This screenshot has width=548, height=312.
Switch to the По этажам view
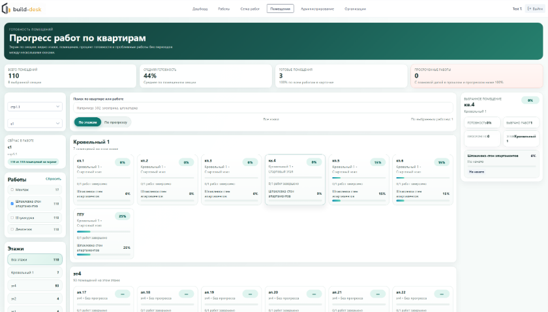click(87, 122)
